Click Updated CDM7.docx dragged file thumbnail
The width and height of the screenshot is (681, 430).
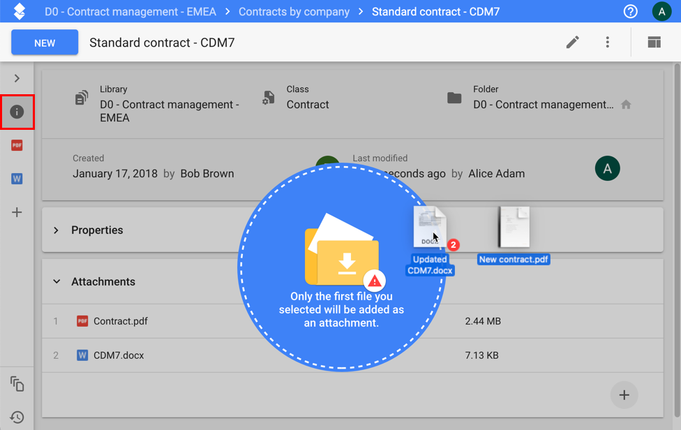coord(430,227)
